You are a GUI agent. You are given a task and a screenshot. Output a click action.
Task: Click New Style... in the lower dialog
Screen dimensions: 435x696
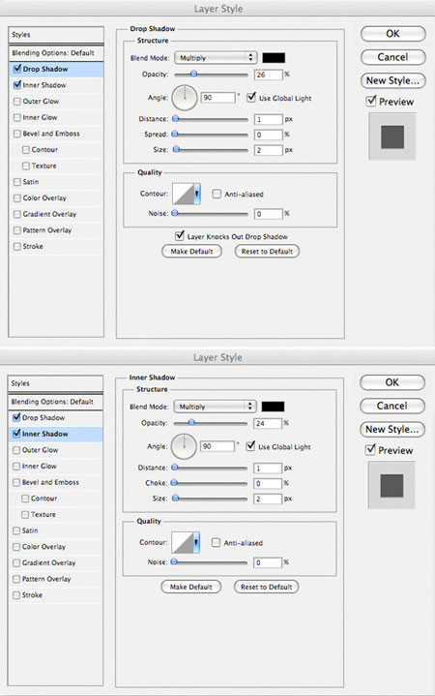pyautogui.click(x=392, y=429)
